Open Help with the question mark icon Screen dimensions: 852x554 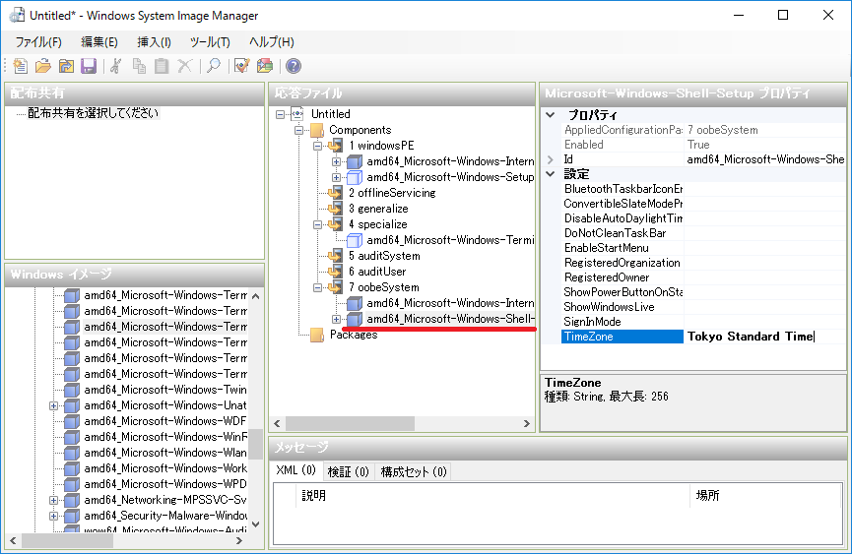coord(294,66)
